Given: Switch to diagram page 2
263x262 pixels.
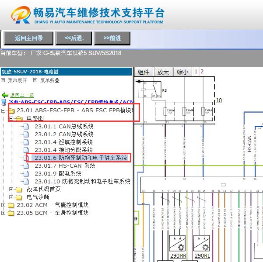Looking at the screenshot, I should point(202,72).
